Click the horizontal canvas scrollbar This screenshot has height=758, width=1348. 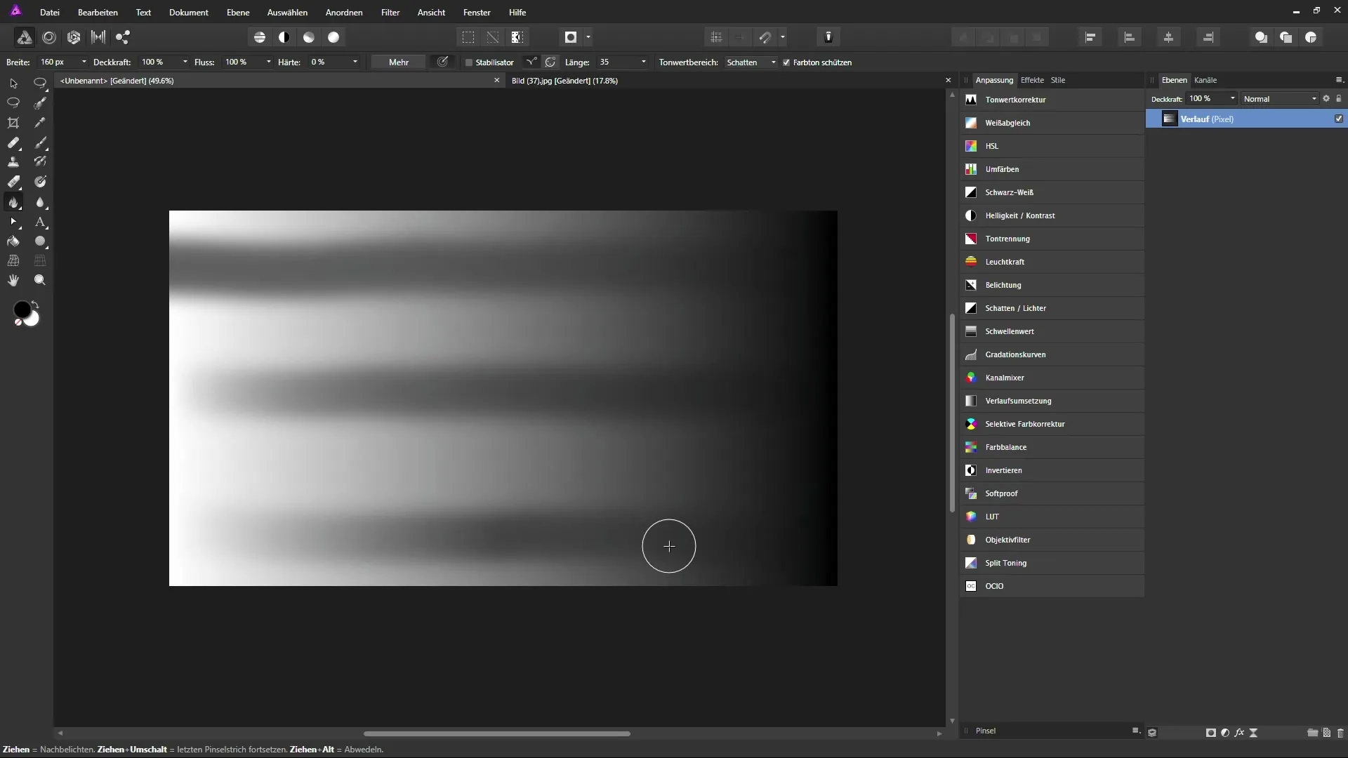click(x=497, y=733)
